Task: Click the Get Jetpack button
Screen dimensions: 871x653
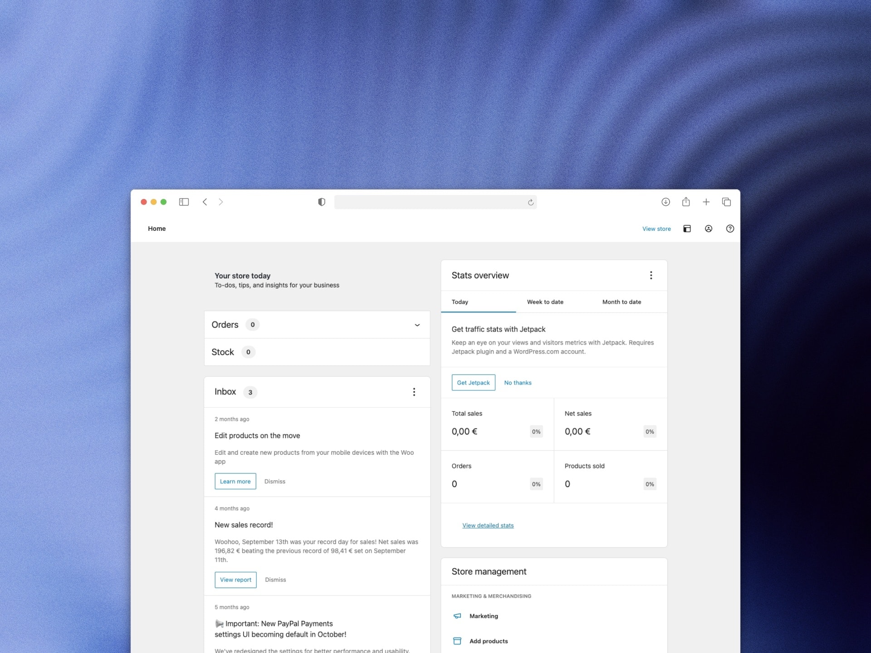Action: 473,382
